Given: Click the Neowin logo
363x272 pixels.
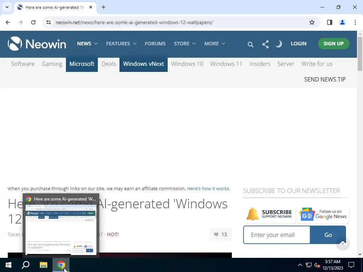Looking at the screenshot, I should [37, 44].
